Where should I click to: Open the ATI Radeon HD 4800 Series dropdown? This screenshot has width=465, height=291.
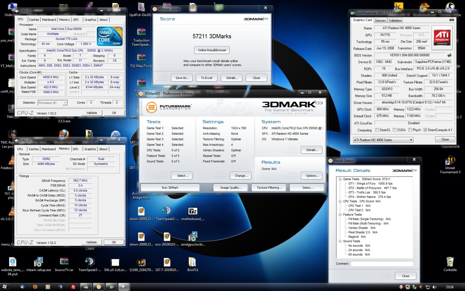(x=383, y=140)
